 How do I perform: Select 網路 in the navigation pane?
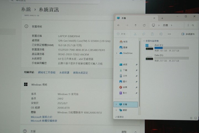pyautogui.click(x=123, y=110)
